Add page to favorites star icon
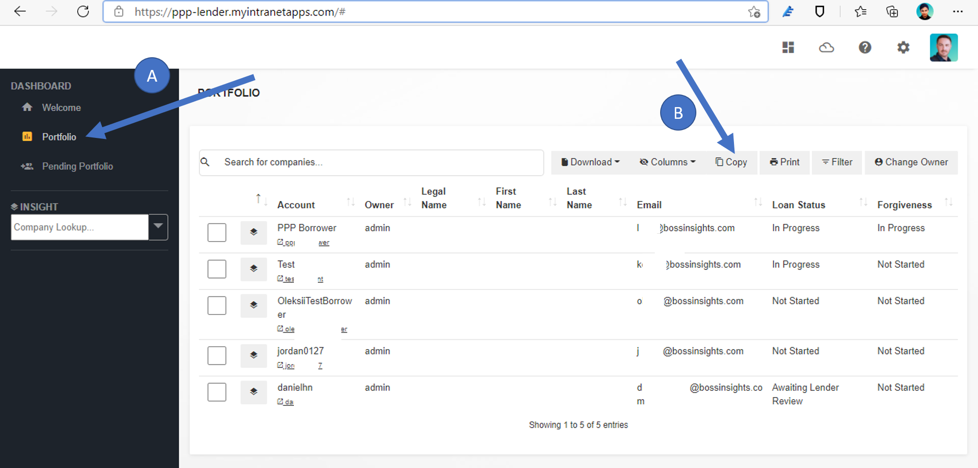This screenshot has height=468, width=978. pos(754,12)
